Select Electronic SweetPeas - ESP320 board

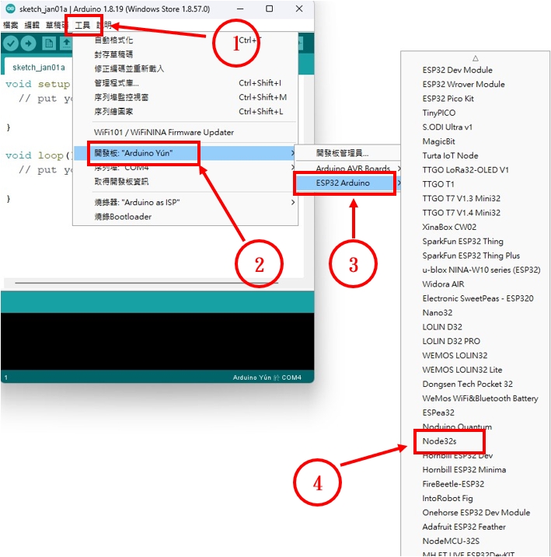click(476, 298)
